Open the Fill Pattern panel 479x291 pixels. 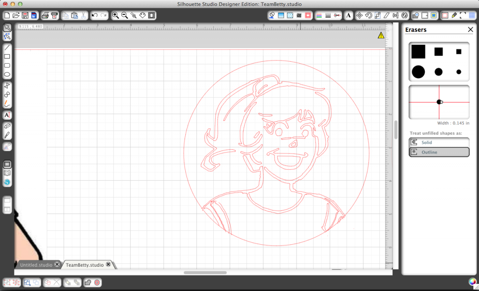coord(290,15)
